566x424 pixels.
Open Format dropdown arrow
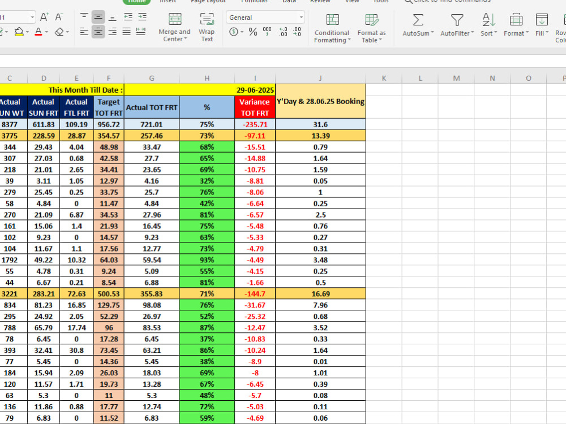click(527, 32)
